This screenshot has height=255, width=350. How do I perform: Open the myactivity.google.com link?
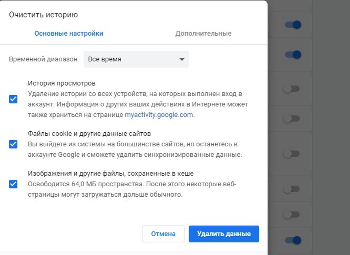[159, 115]
